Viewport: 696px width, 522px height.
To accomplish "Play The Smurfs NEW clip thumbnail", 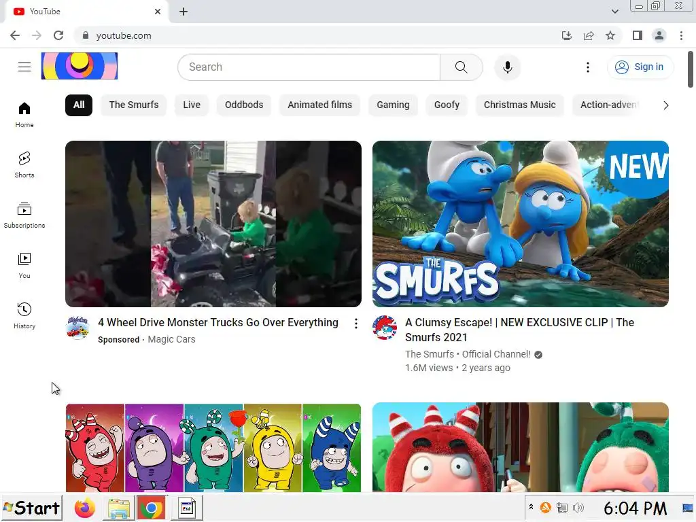I will click(x=521, y=224).
